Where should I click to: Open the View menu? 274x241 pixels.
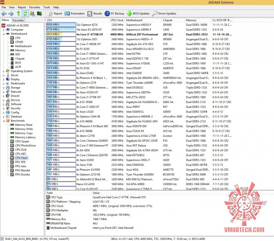click(12, 7)
